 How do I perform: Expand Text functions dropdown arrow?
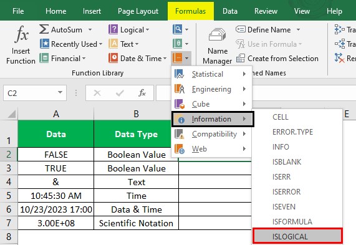[137, 44]
